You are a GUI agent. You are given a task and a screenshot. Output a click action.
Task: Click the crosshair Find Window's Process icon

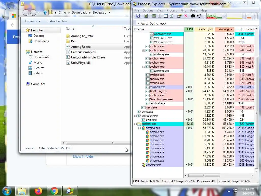(x=199, y=16)
